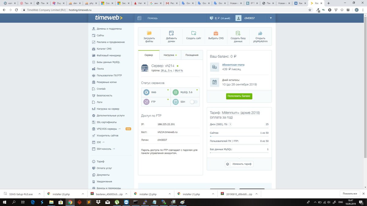367x206 pixels.
Task: Click the balance 0 ₽ in header
Action: coord(217,18)
